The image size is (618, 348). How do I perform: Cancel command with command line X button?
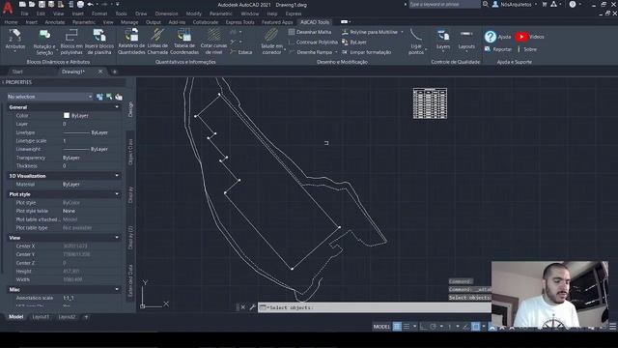(242, 307)
